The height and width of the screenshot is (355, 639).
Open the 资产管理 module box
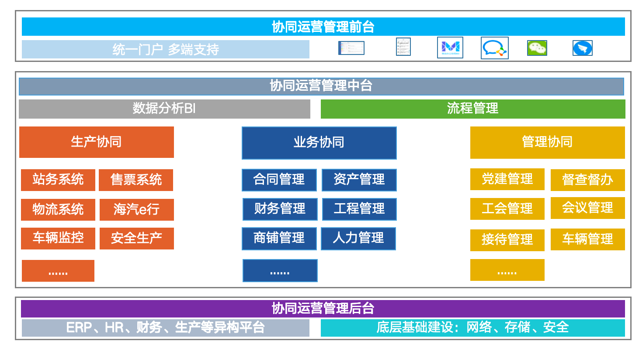359,180
